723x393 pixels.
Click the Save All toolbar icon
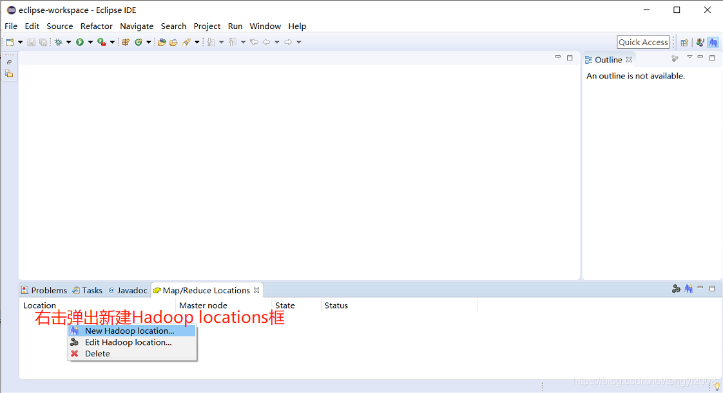[43, 42]
